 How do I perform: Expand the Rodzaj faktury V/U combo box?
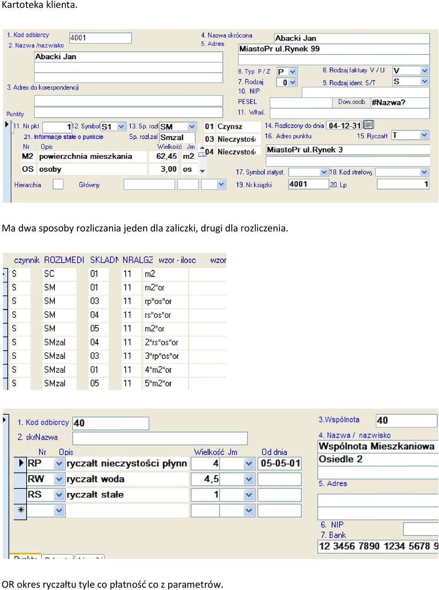[424, 70]
